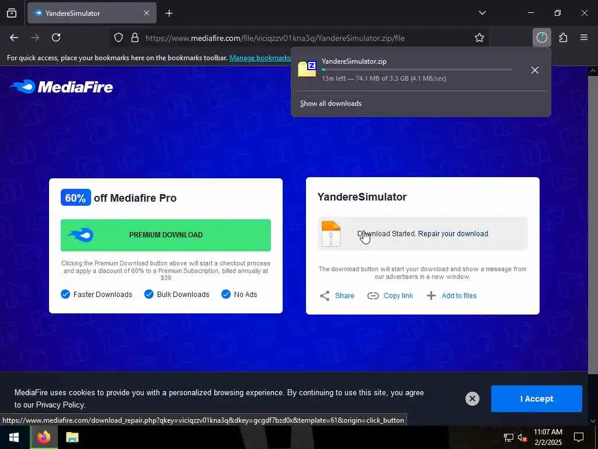Click Repair your download link
This screenshot has height=449, width=598.
pyautogui.click(x=453, y=234)
